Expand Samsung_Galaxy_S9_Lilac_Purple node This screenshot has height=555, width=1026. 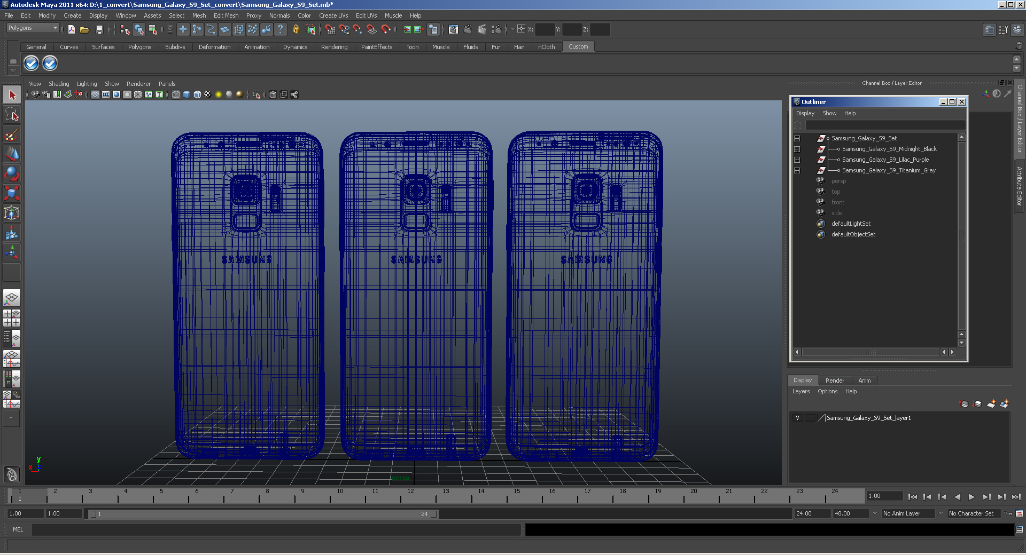(797, 160)
